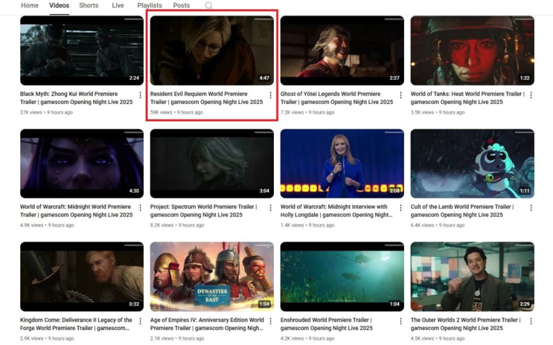Image resolution: width=553 pixels, height=345 pixels.
Task: Switch to the Home tab
Action: (x=30, y=6)
